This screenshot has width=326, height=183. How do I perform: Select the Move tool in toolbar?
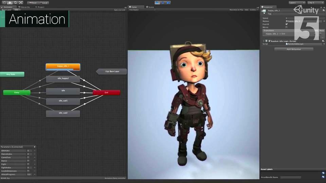10,2
